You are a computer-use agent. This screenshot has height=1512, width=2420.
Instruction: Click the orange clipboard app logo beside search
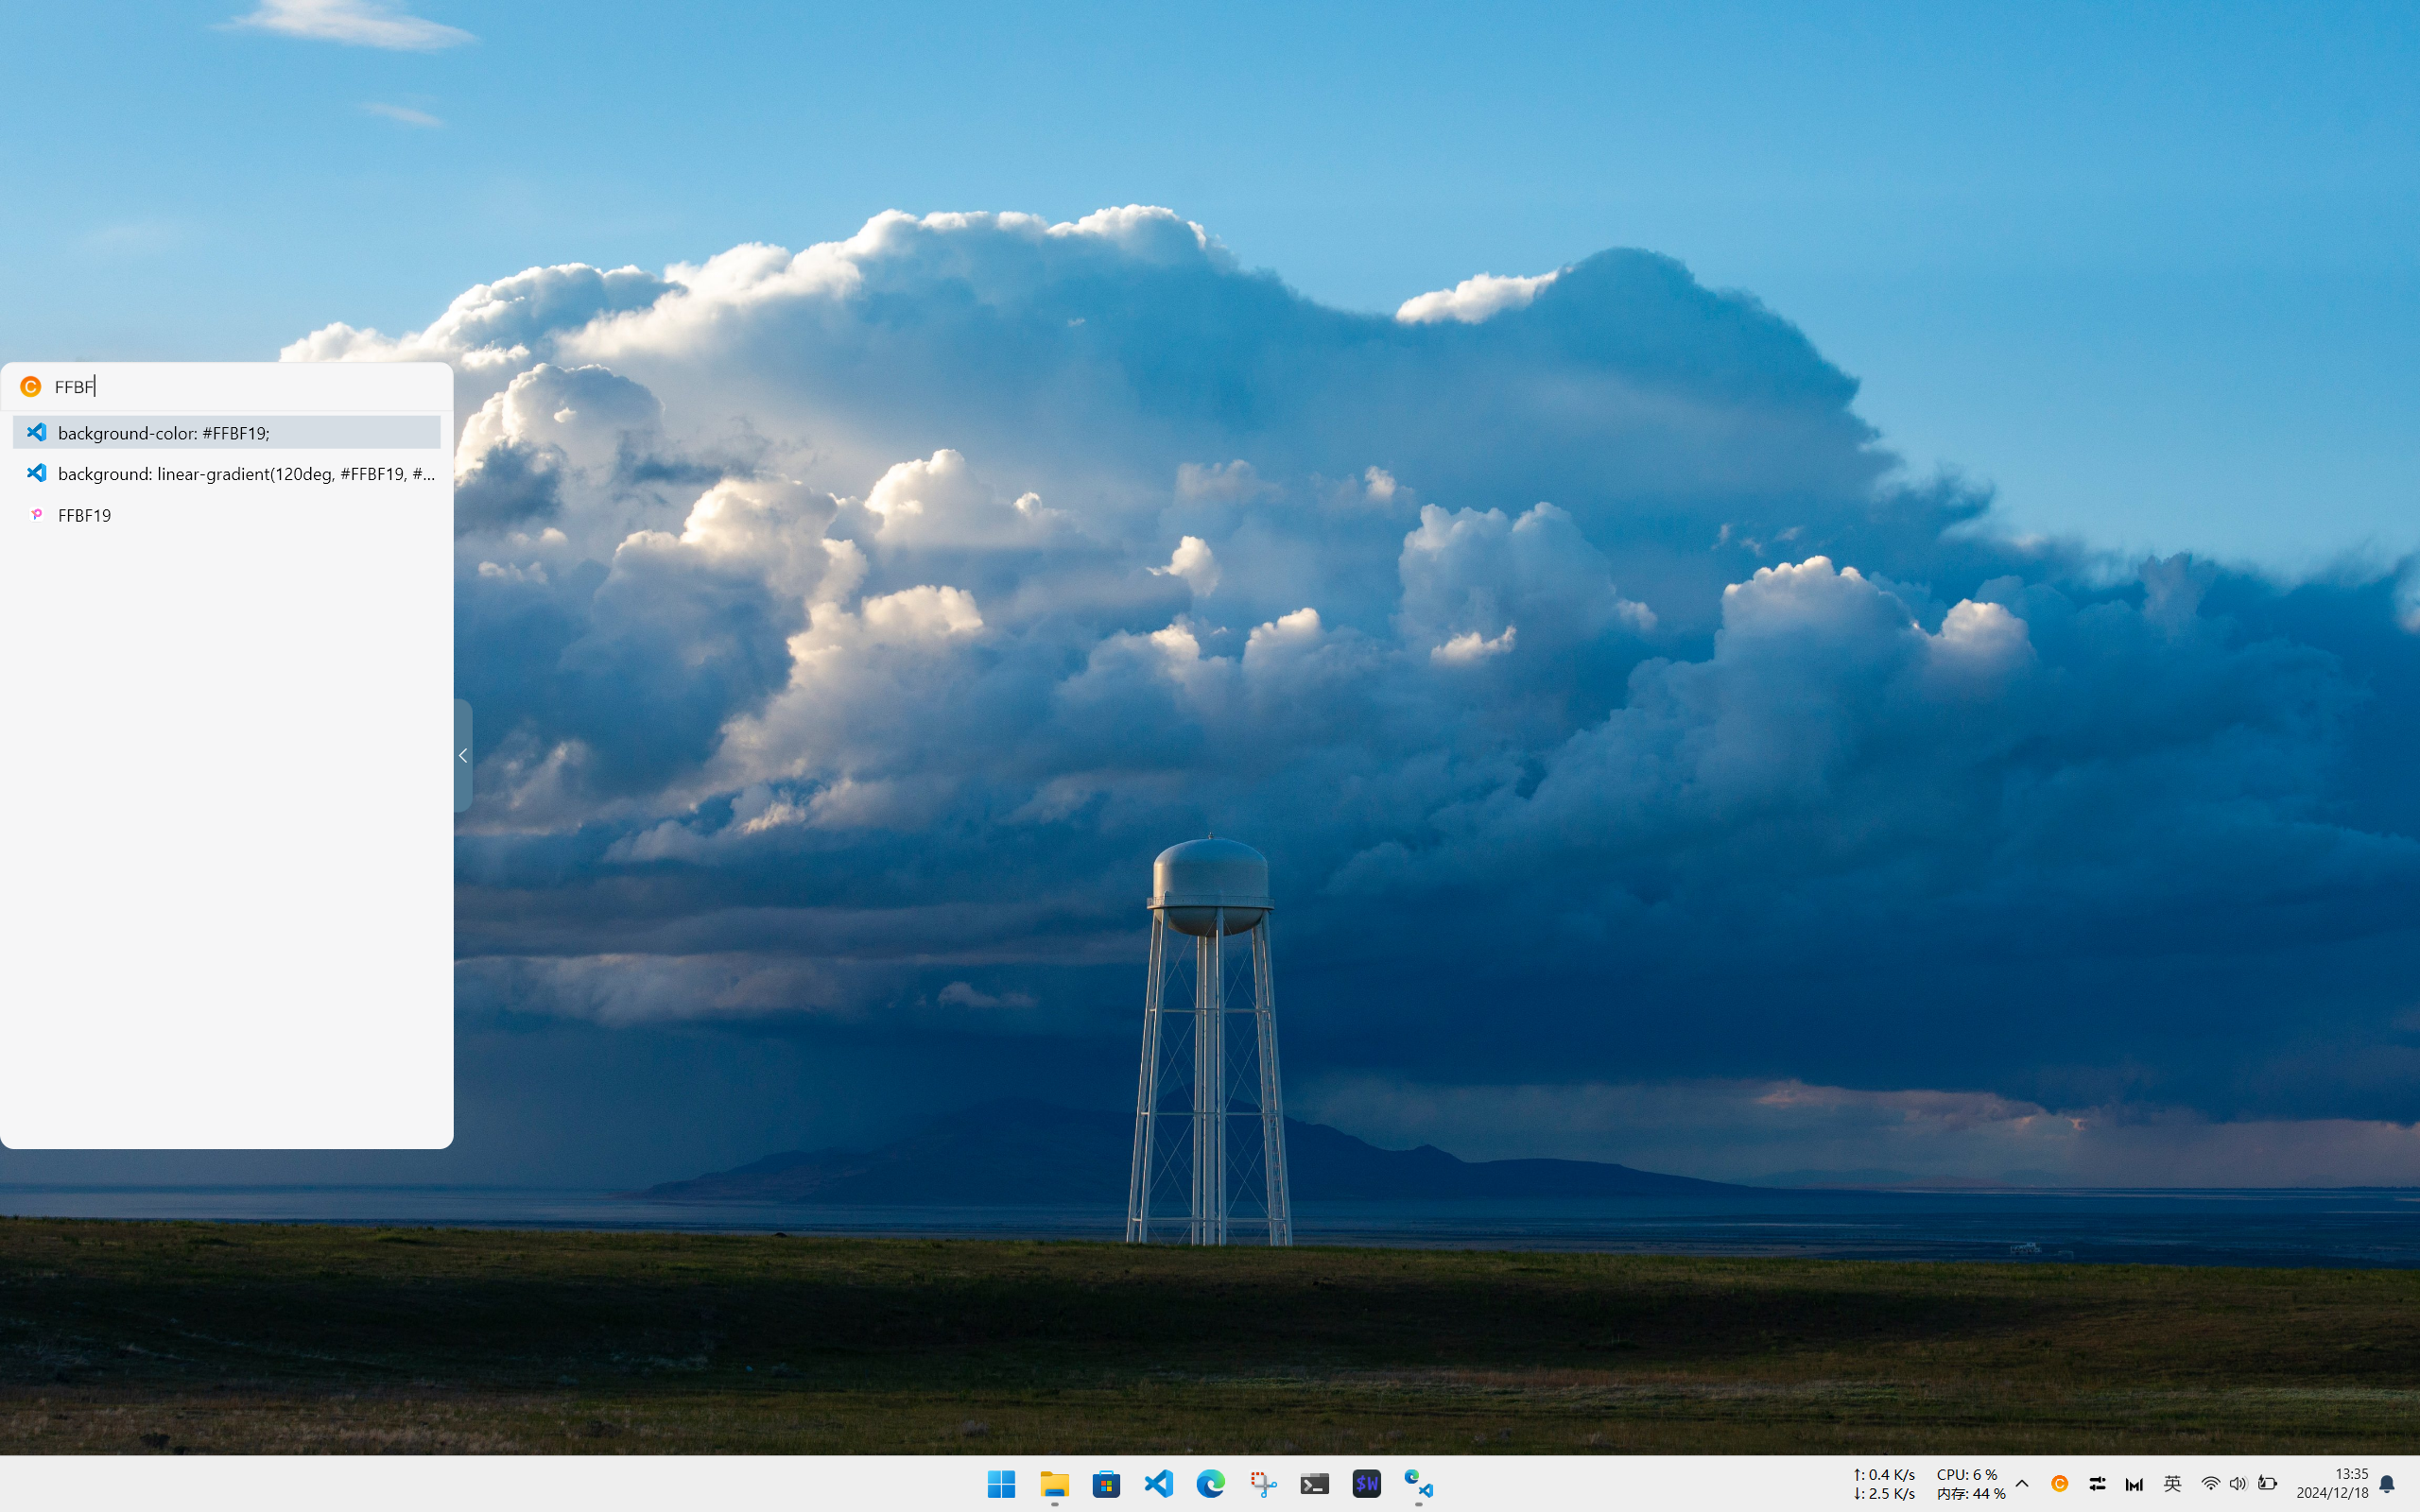31,387
